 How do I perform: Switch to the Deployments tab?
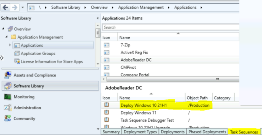[x=173, y=132]
